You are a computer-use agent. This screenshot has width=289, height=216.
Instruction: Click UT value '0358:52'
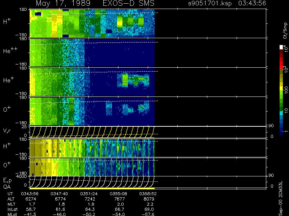click(x=148, y=194)
